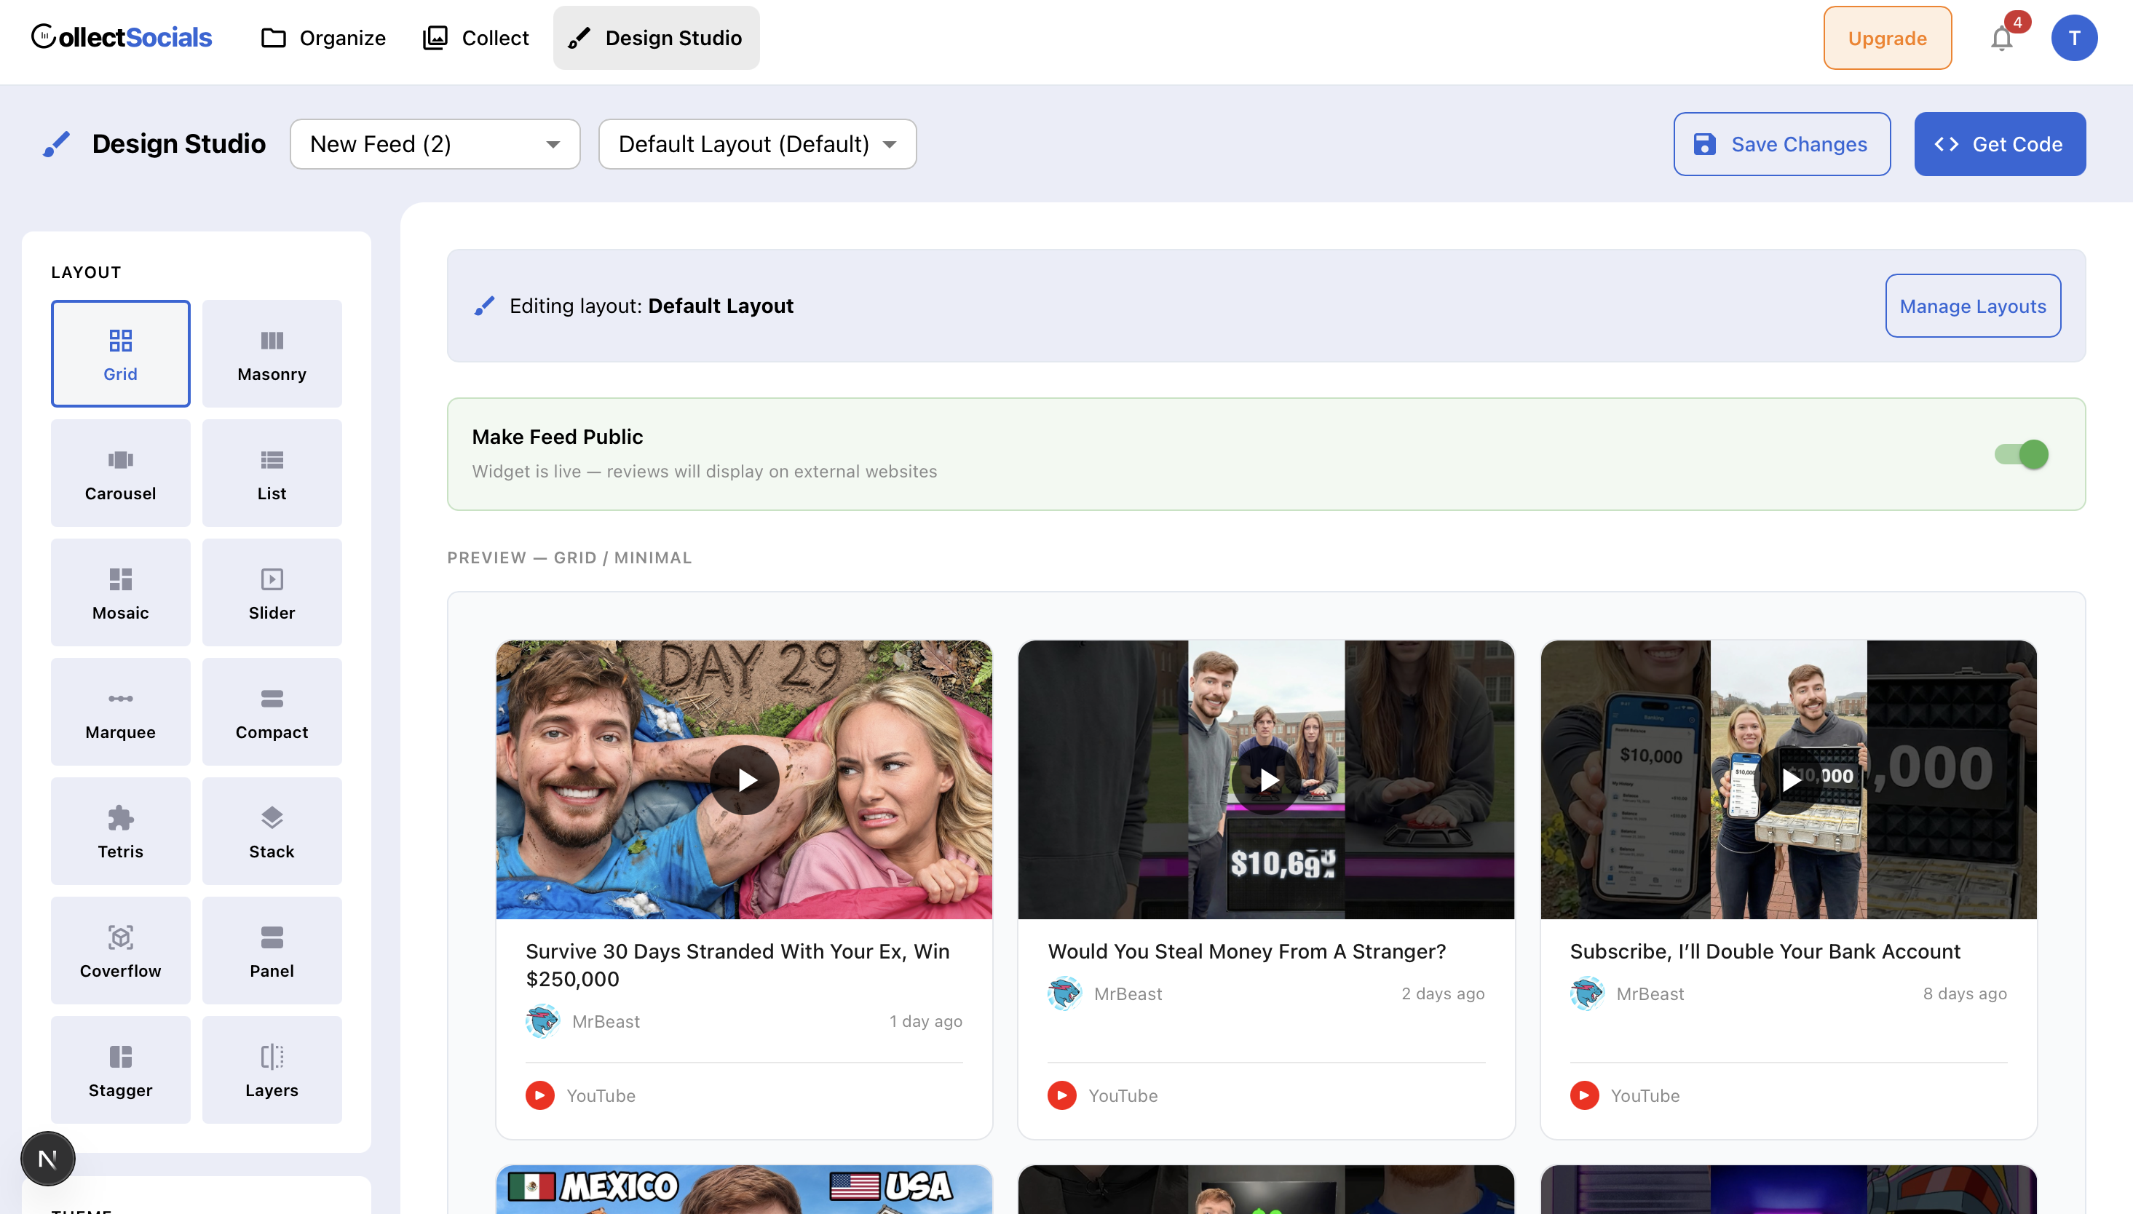The image size is (2133, 1214).
Task: Choose the Marquee layout
Action: tap(120, 711)
